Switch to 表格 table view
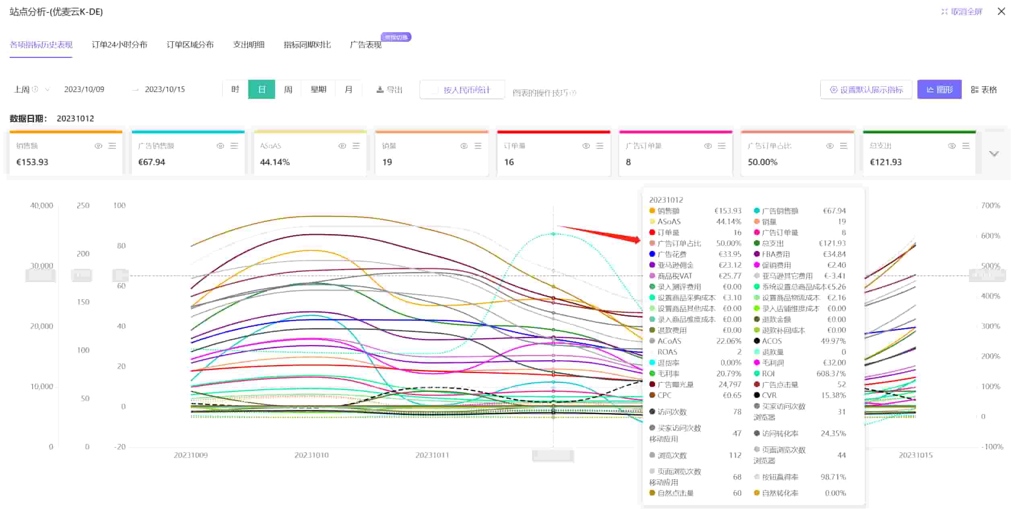This screenshot has width=1018, height=509. (984, 90)
